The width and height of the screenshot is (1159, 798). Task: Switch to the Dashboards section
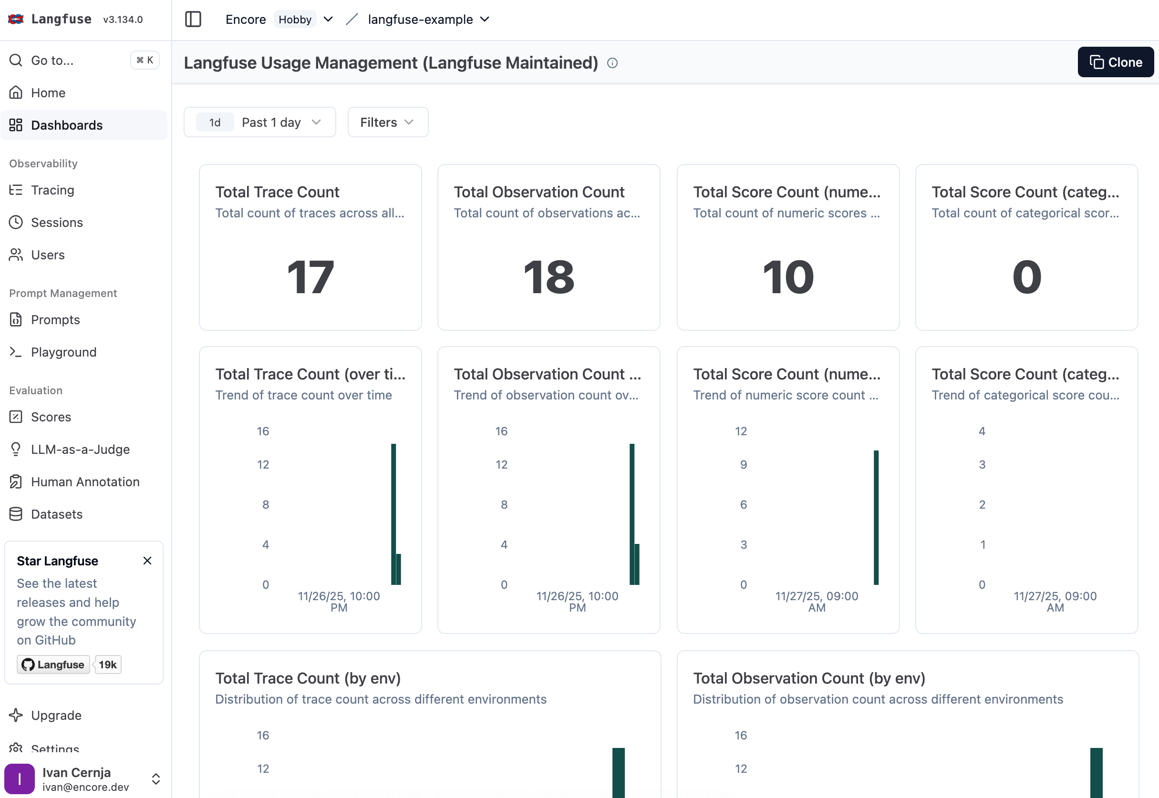tap(67, 125)
